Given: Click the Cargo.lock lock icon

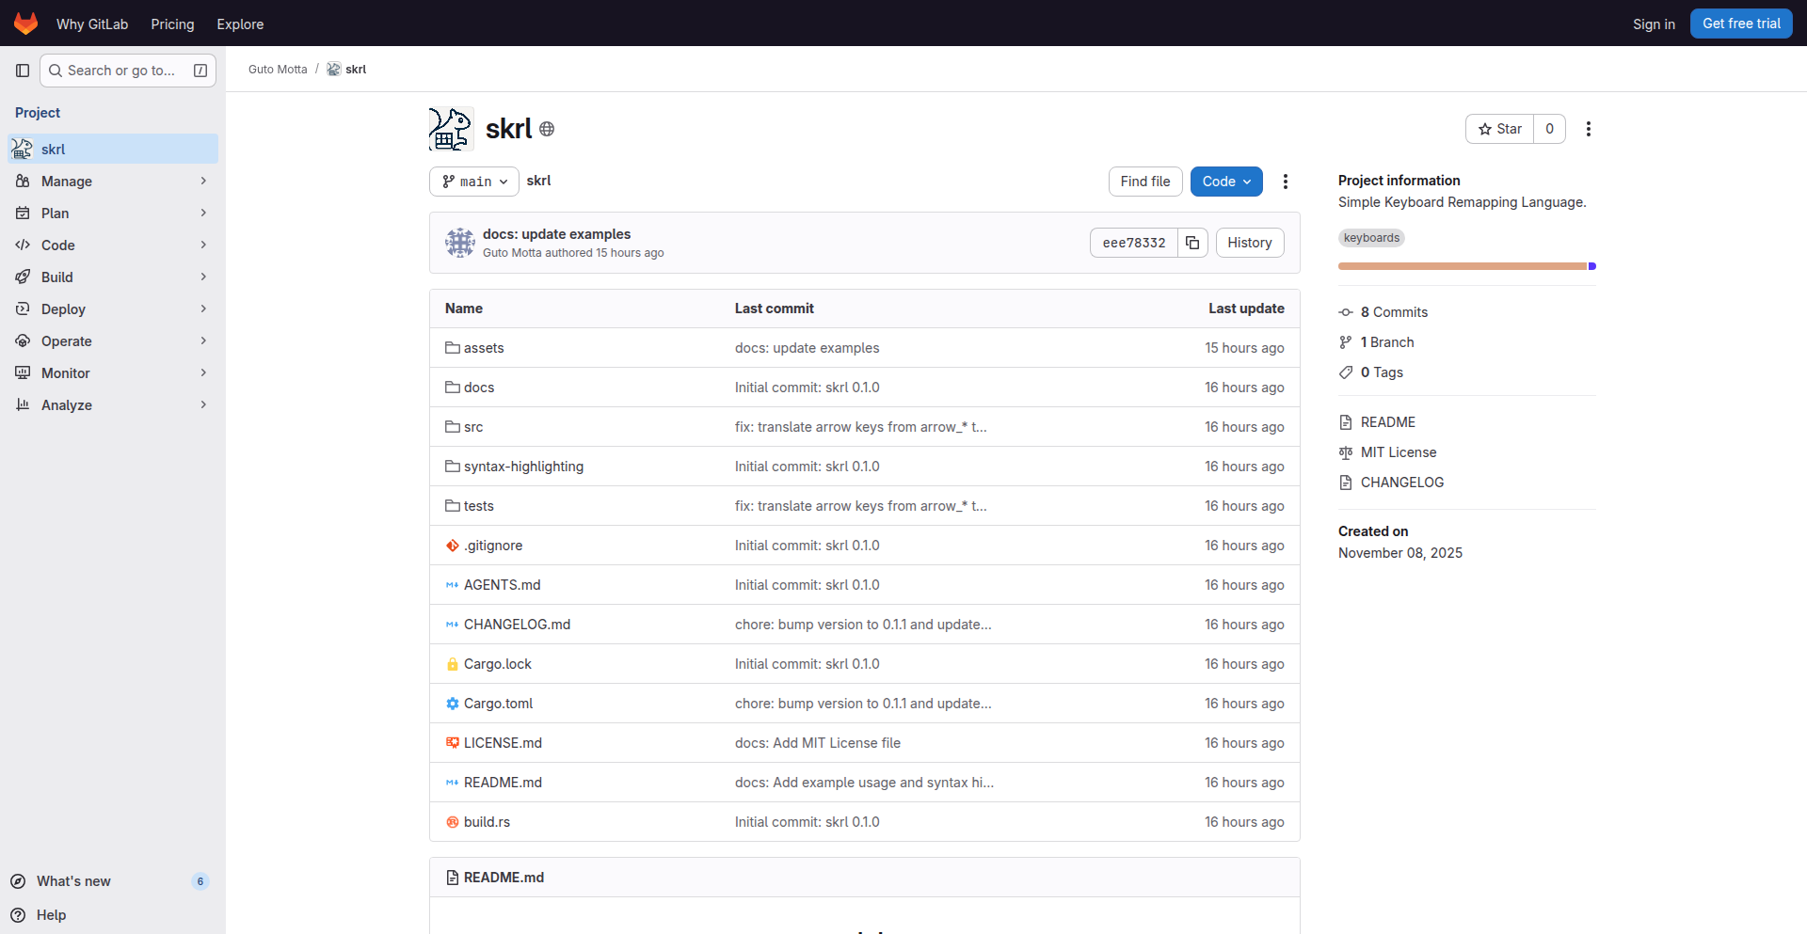Looking at the screenshot, I should pyautogui.click(x=453, y=664).
